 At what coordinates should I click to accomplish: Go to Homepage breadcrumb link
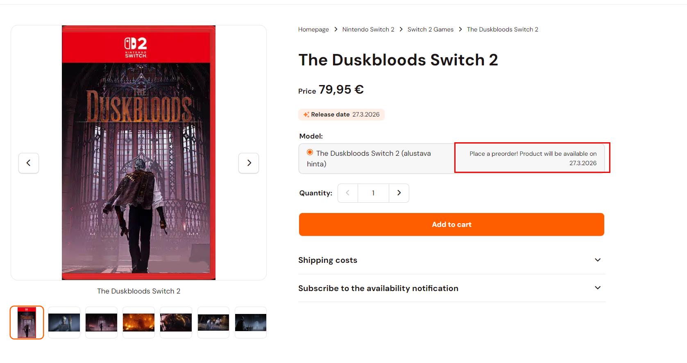click(x=313, y=29)
